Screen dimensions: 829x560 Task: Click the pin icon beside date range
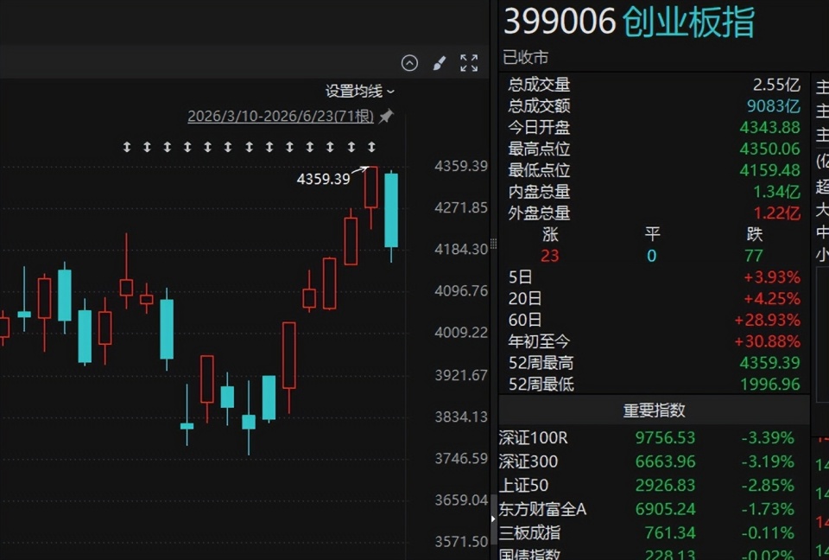(x=386, y=116)
